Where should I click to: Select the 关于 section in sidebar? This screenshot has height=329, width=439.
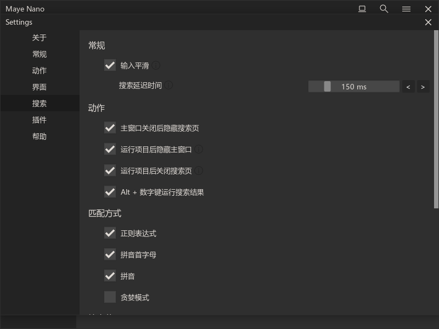40,37
